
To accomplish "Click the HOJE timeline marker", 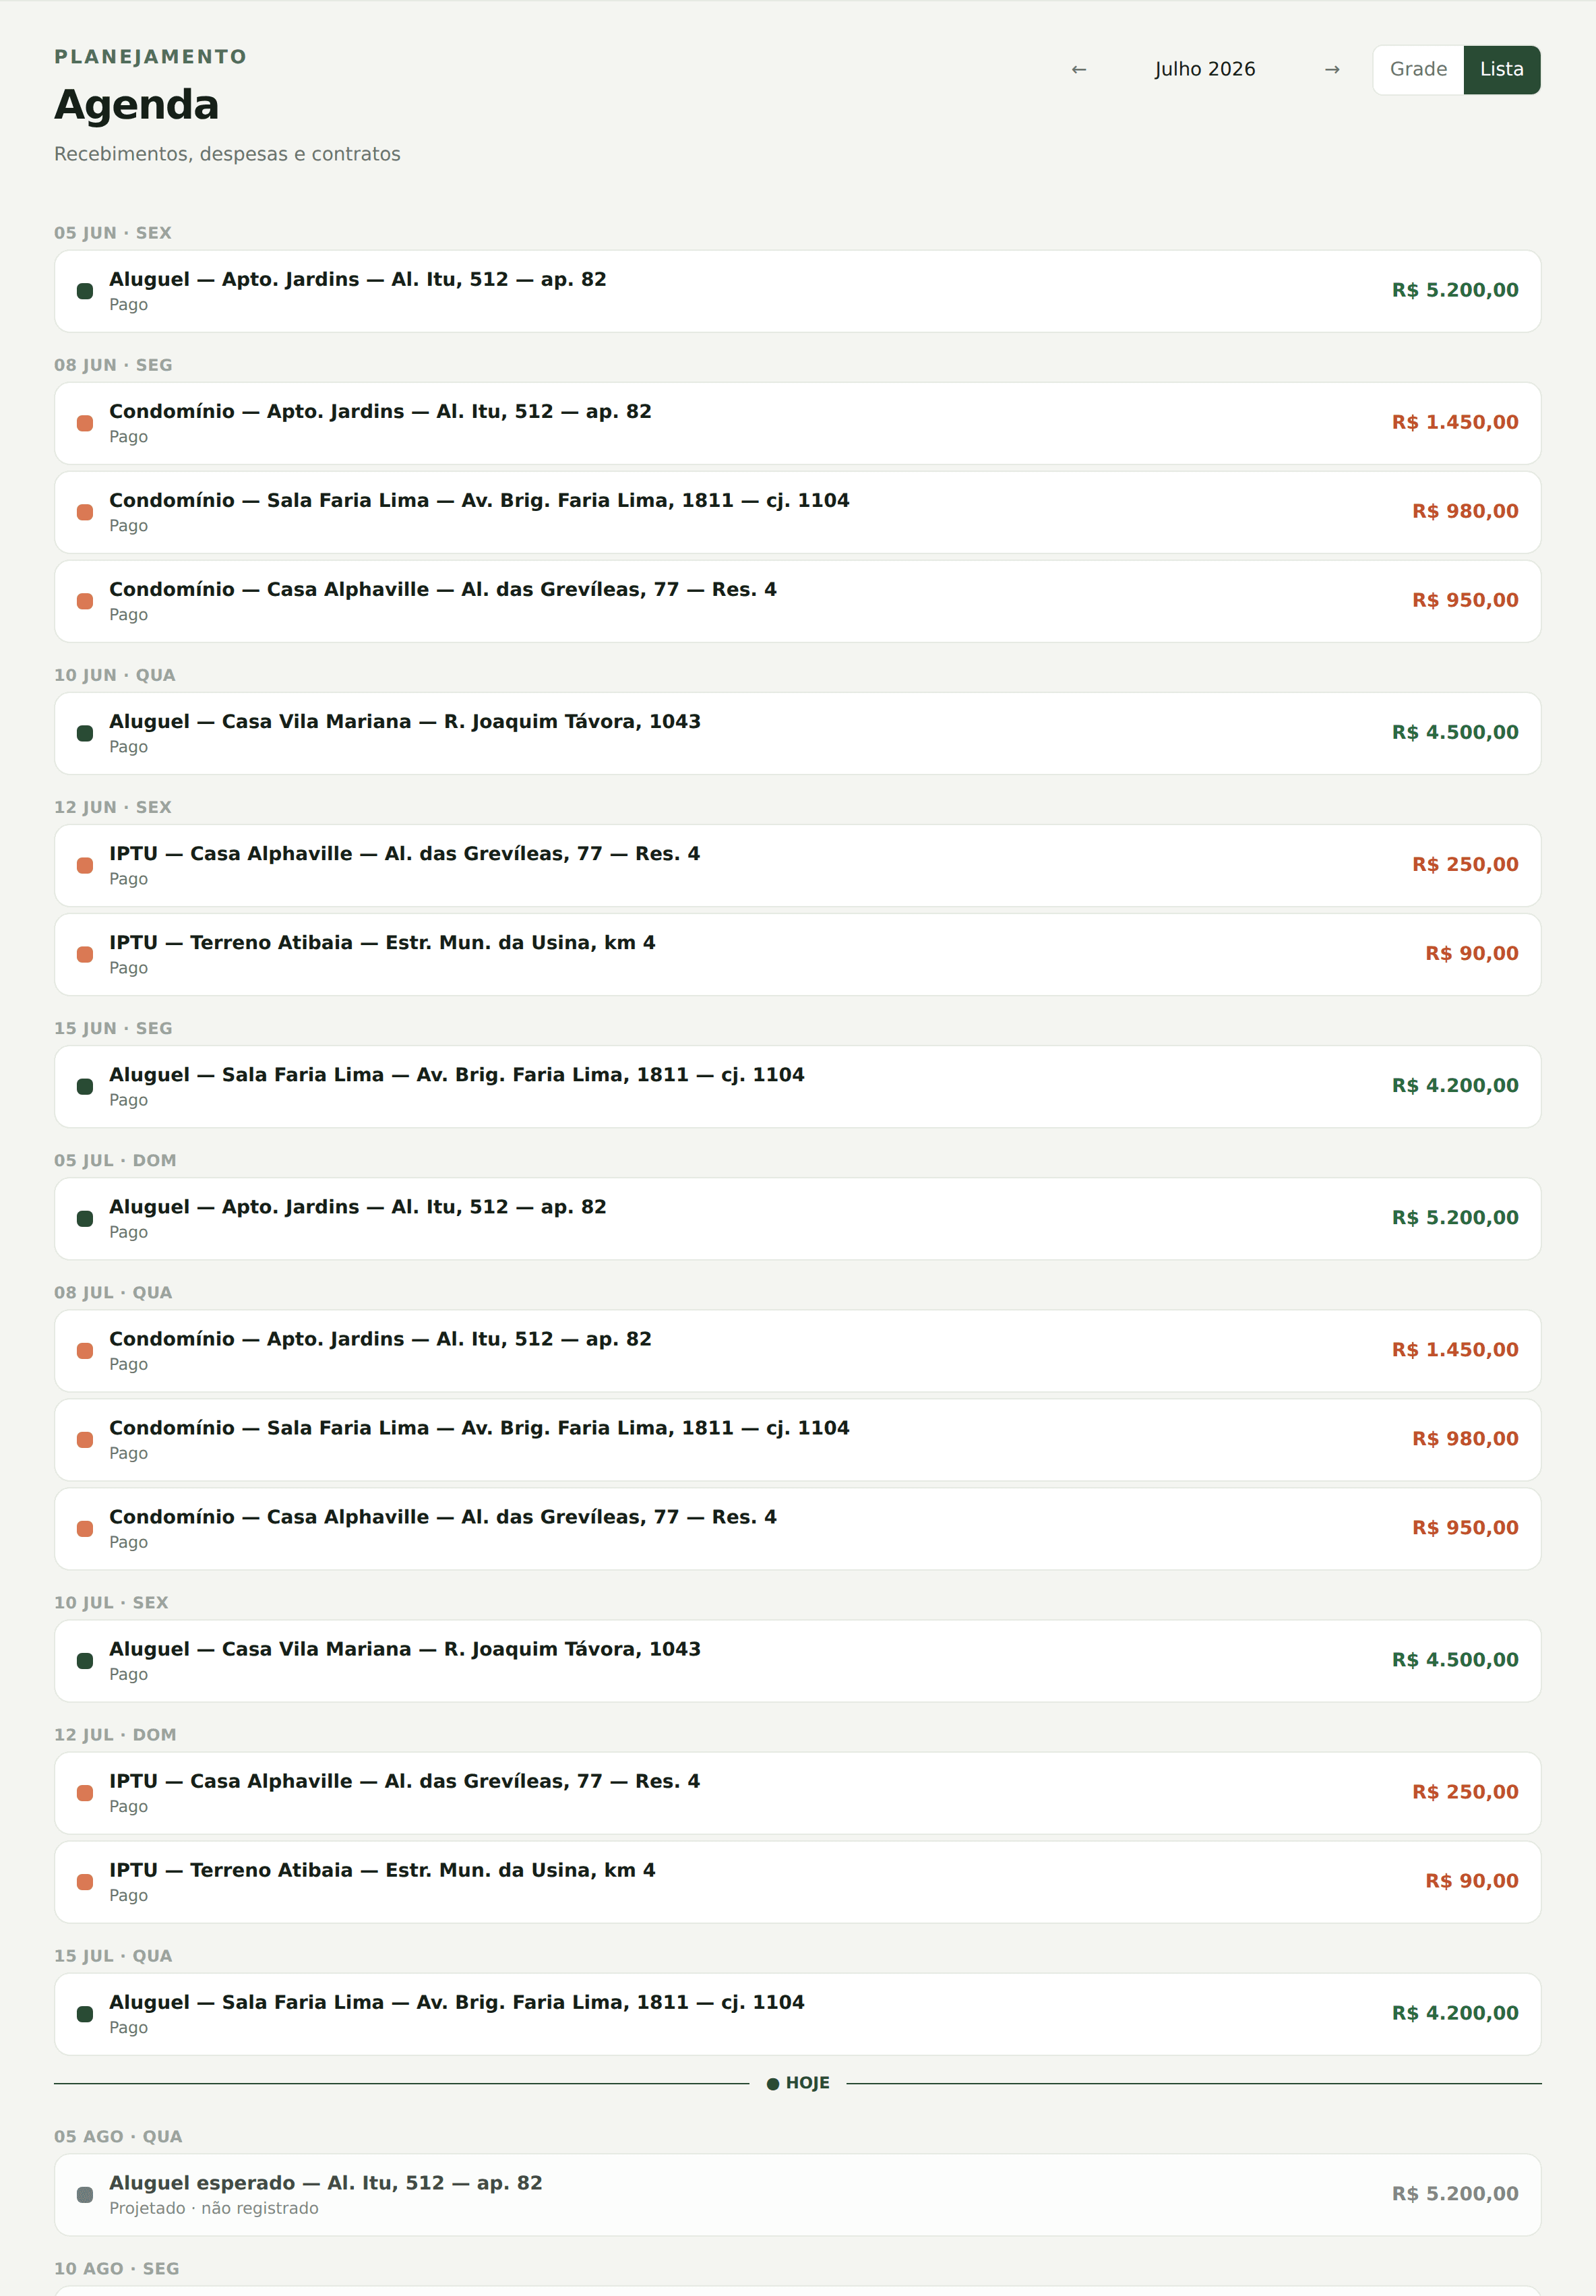I will (798, 2083).
